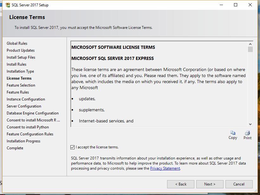The width and height of the screenshot is (260, 195).
Task: Select the Instance Configuration step
Action: tap(26, 99)
